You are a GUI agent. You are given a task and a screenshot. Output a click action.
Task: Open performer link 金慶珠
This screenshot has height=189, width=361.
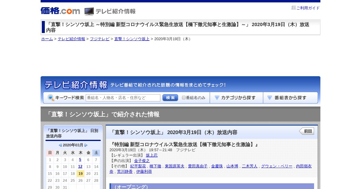(217, 166)
